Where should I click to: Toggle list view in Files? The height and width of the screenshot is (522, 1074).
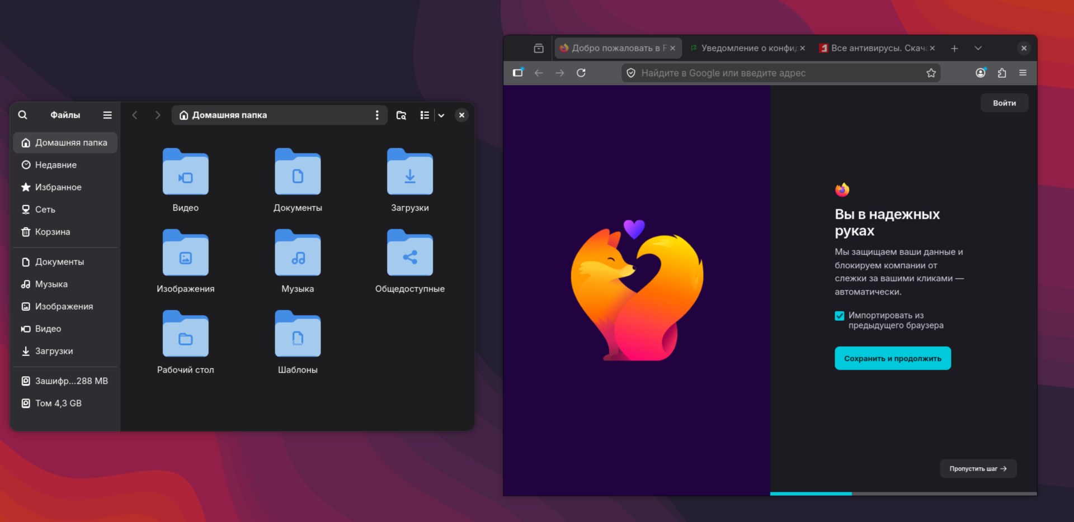click(425, 115)
